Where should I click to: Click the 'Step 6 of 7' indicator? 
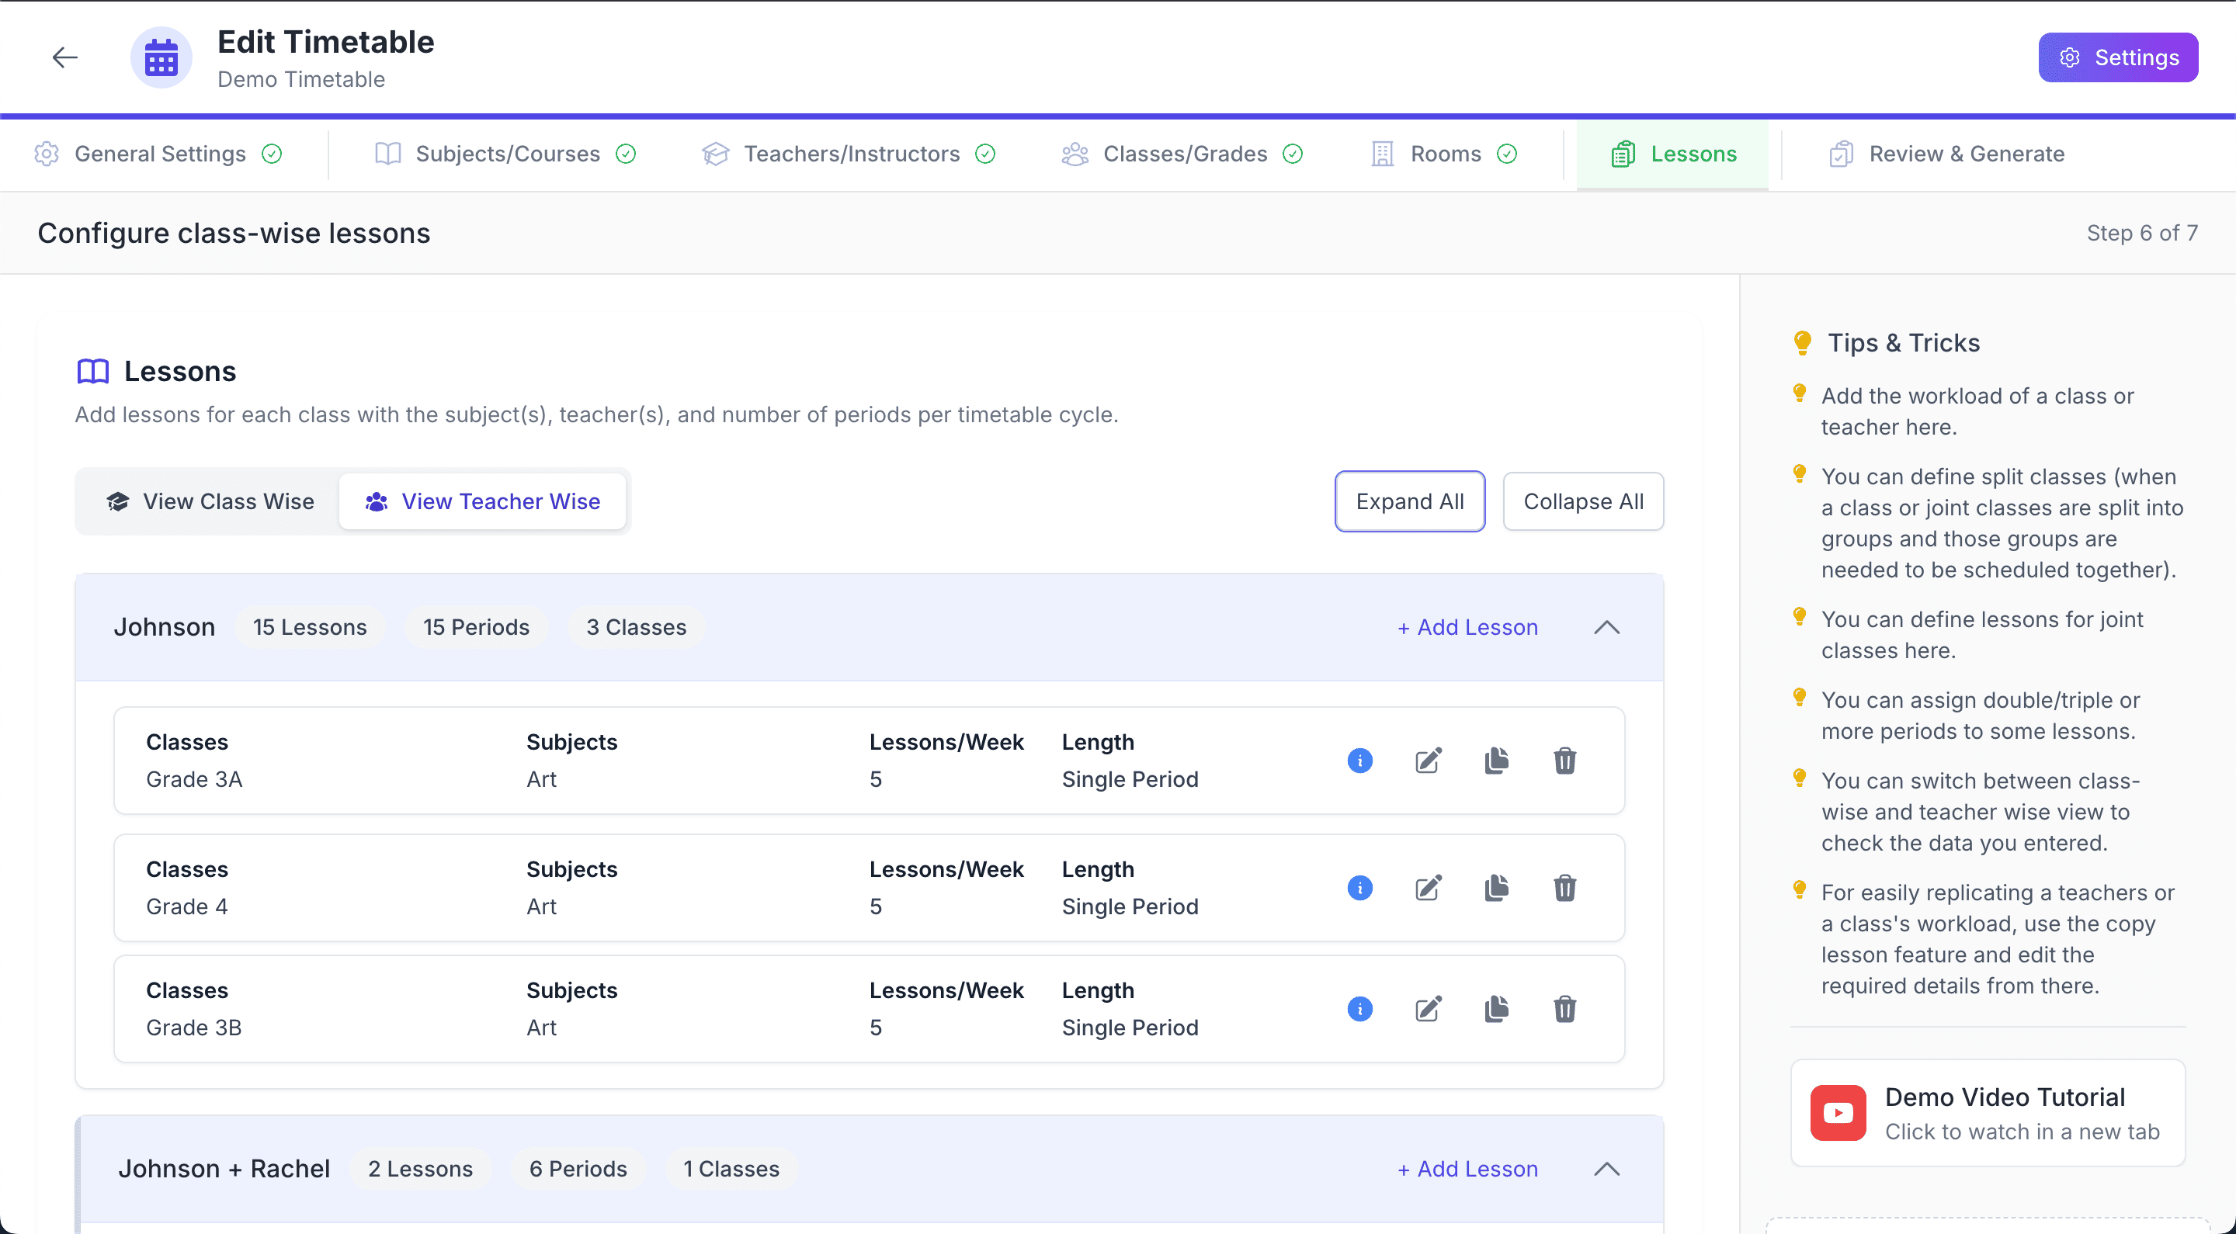point(2142,234)
